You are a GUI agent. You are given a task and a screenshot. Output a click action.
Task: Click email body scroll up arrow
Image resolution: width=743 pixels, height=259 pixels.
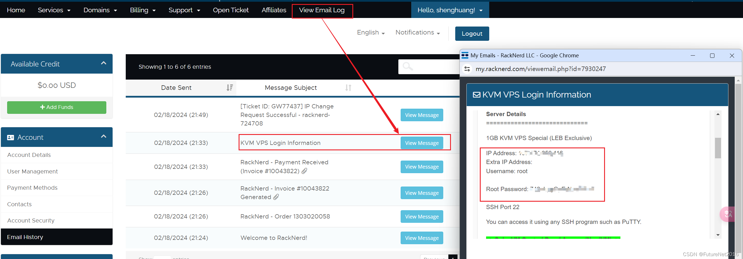tap(718, 114)
